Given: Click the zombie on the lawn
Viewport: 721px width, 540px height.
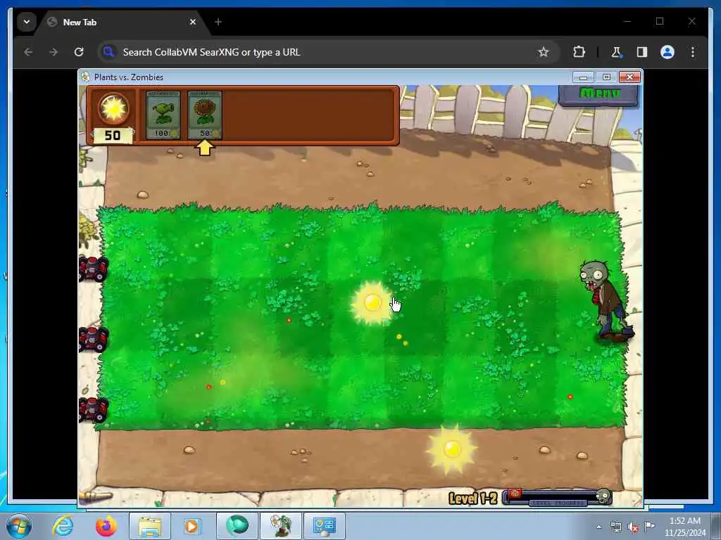Looking at the screenshot, I should [606, 301].
